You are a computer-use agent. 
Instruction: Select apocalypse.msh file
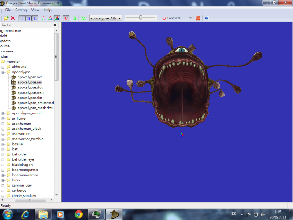30,93
